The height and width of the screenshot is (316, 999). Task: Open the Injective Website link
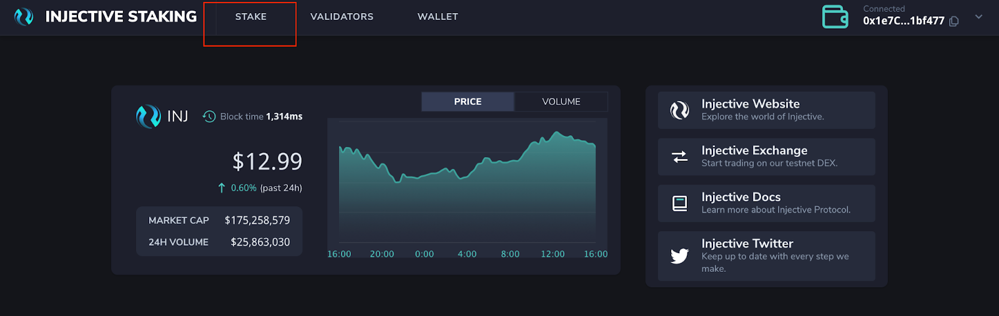[767, 110]
